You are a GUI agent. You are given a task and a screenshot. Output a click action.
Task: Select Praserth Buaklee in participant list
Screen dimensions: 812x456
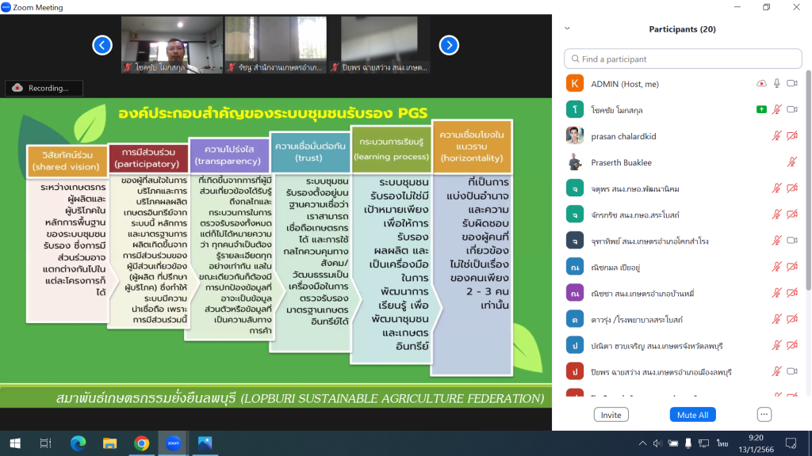pyautogui.click(x=621, y=162)
